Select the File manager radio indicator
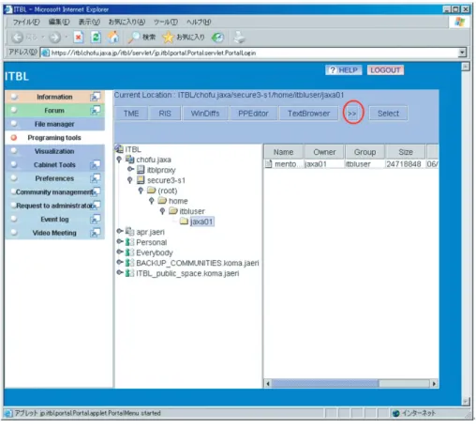 click(x=14, y=124)
